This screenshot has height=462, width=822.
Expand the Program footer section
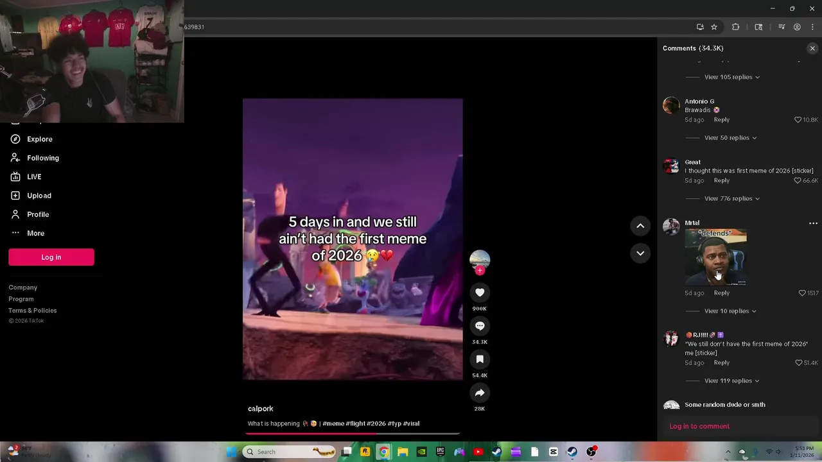click(21, 299)
